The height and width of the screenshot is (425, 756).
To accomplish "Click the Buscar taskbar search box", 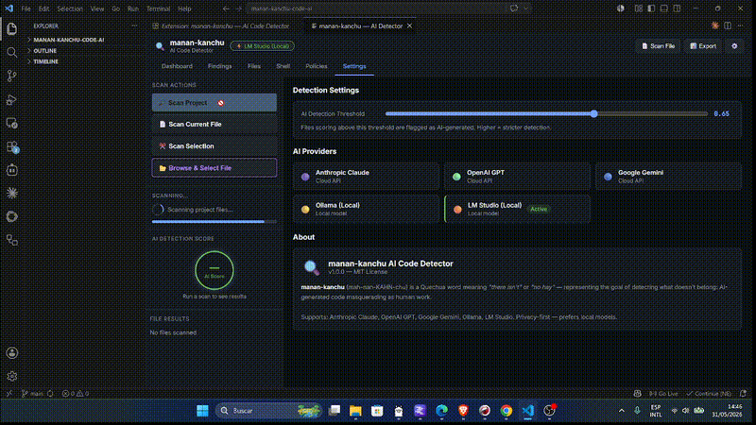I will tap(269, 411).
